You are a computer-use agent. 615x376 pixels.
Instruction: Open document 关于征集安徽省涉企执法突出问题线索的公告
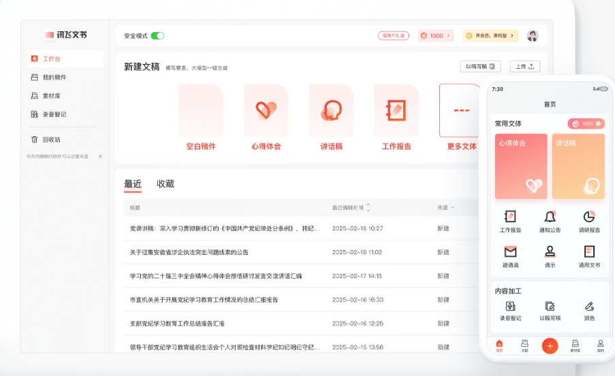189,253
